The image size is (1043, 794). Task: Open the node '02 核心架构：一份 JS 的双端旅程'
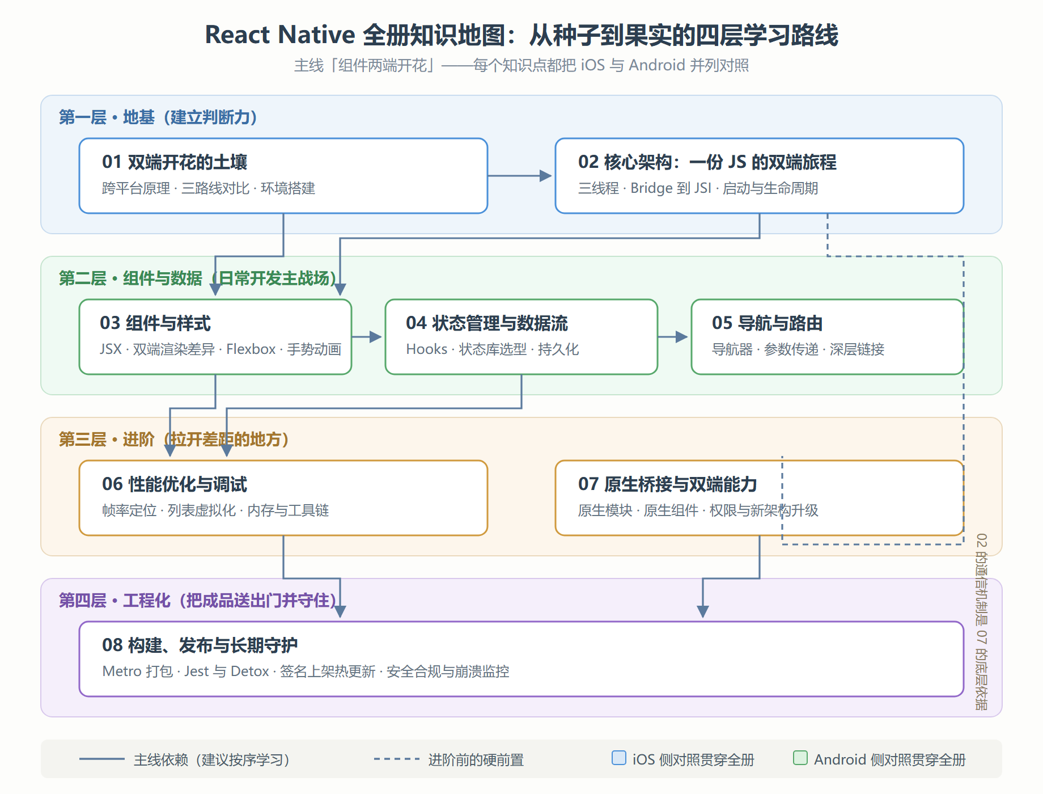point(760,176)
